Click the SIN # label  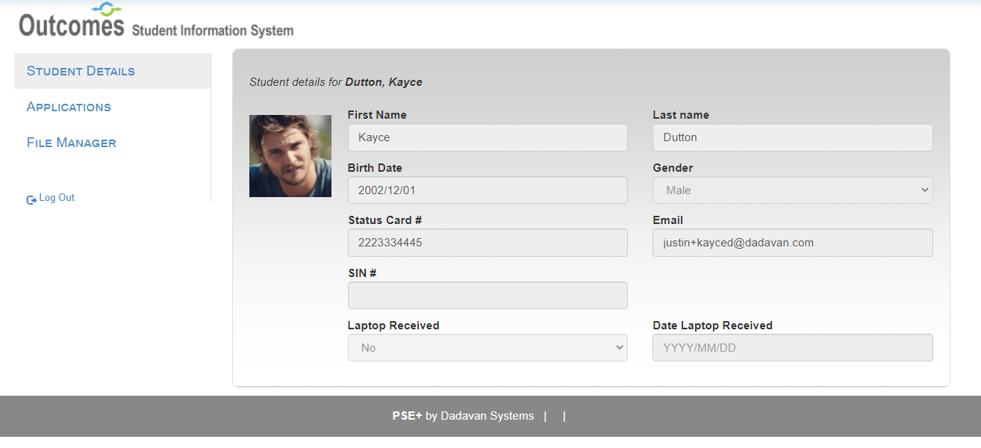tap(362, 273)
